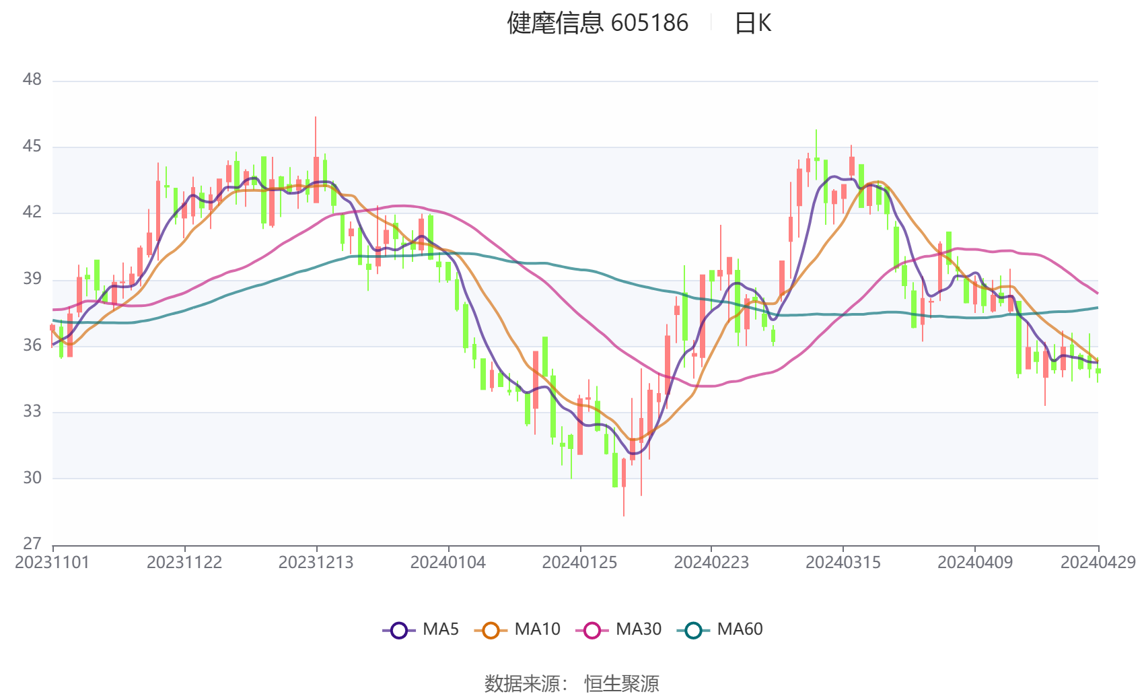Toggle the MA5 legend marker
This screenshot has height=696, width=1144.
coord(399,630)
